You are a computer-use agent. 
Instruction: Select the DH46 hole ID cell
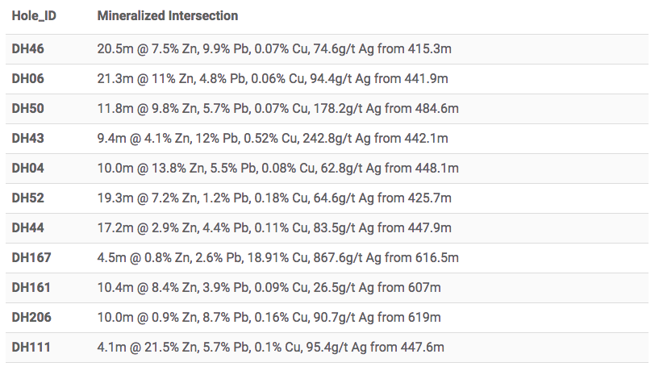[x=27, y=49]
